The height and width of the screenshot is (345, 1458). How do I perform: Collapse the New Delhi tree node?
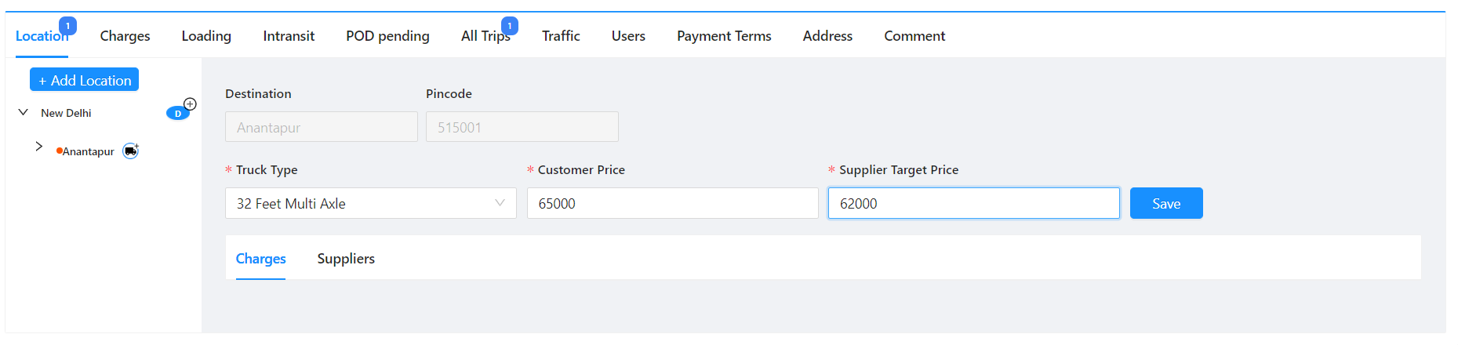click(24, 113)
